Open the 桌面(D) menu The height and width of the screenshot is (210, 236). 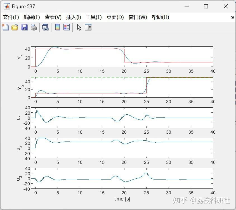pyautogui.click(x=115, y=17)
